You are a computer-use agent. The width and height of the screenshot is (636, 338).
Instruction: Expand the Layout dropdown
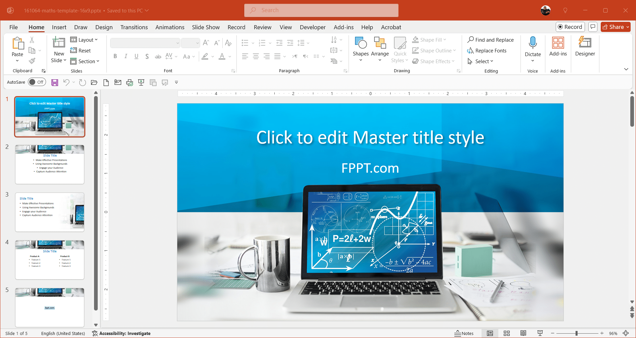click(x=84, y=40)
